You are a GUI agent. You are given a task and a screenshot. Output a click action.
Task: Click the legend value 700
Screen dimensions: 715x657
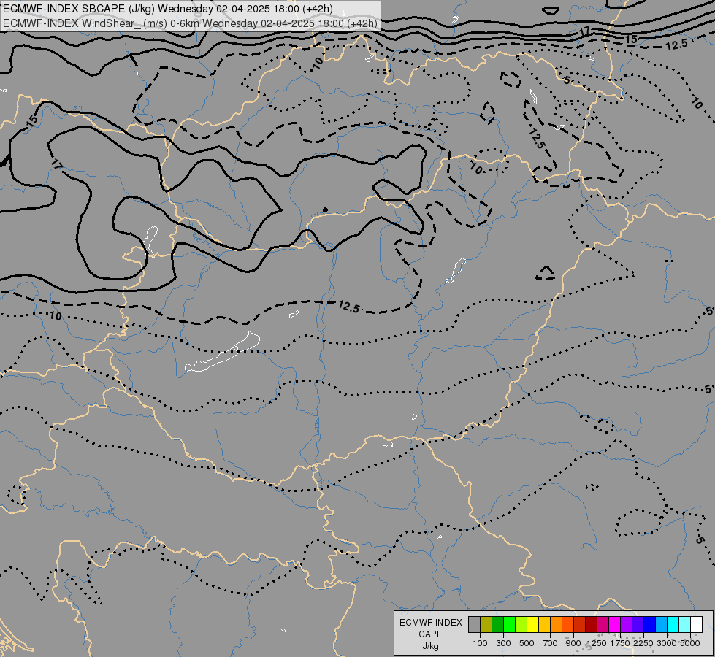551,643
